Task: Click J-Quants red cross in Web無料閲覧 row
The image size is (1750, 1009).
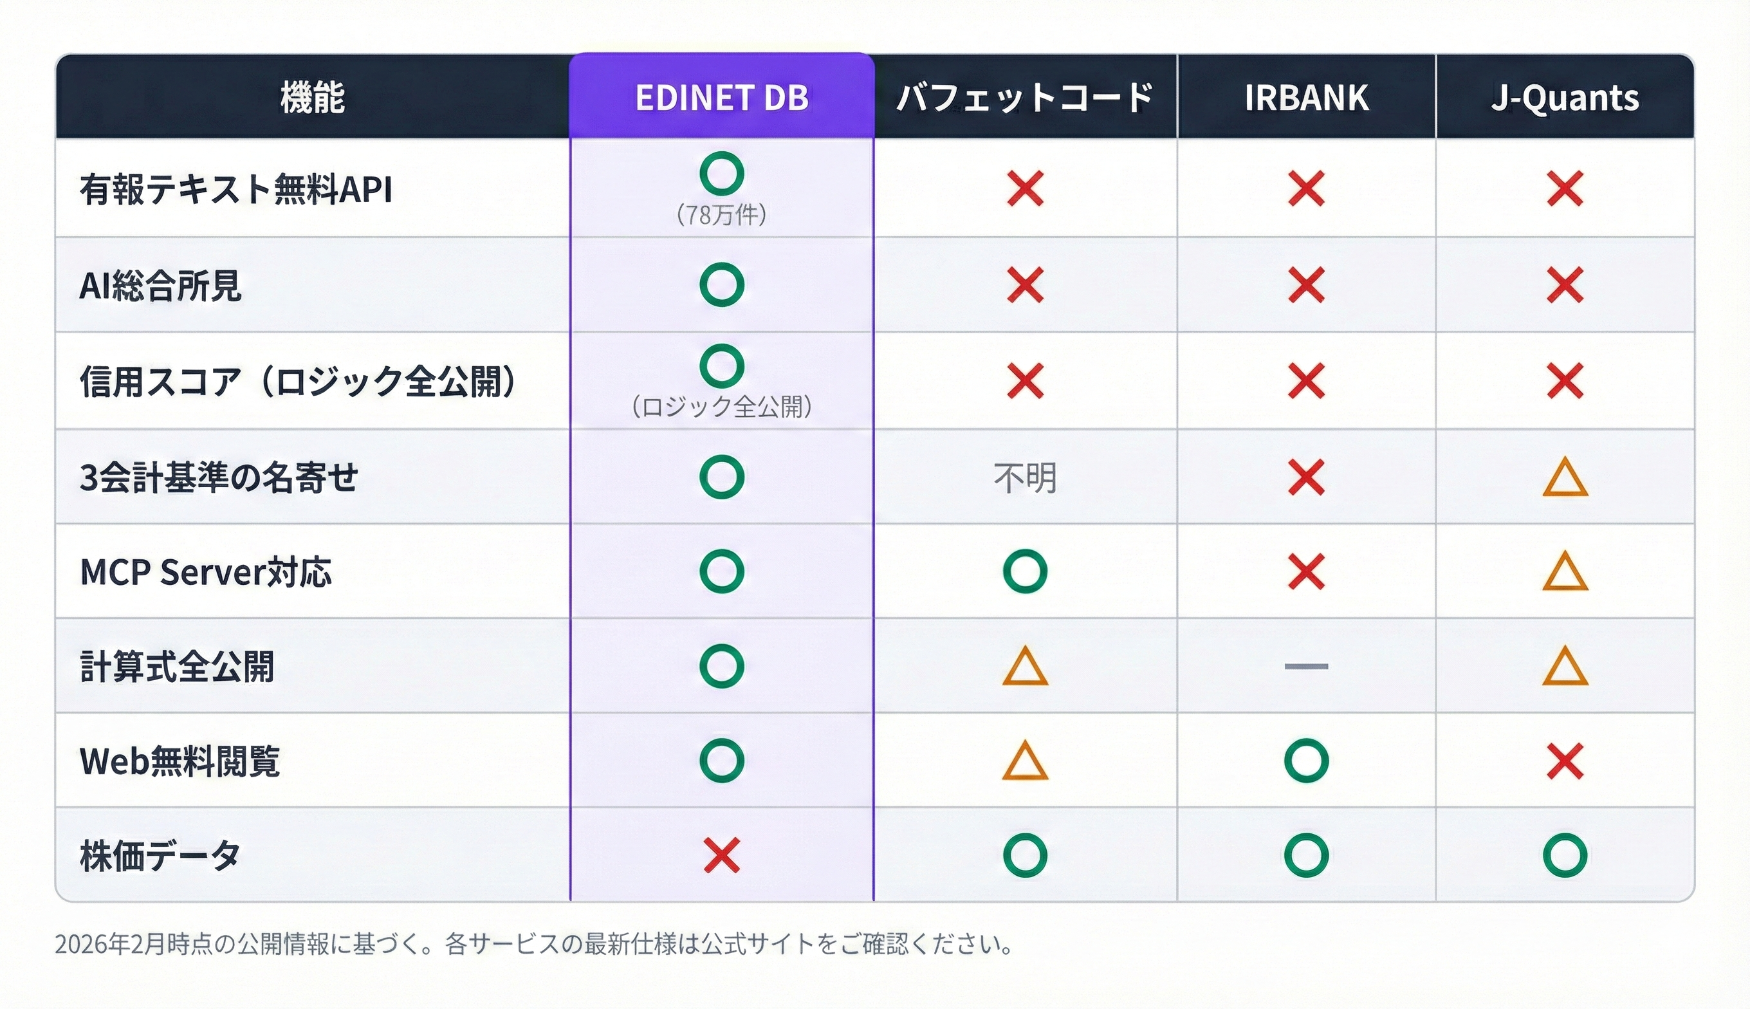Action: (x=1564, y=761)
